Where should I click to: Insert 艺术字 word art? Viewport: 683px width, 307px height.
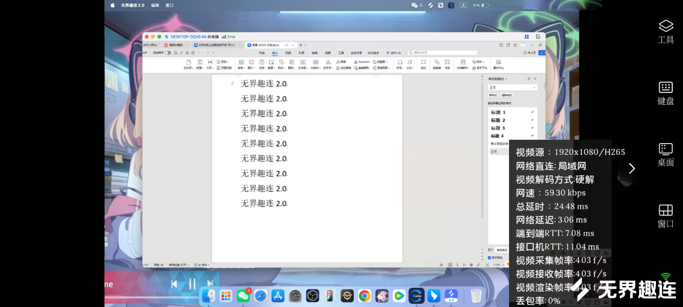328,65
